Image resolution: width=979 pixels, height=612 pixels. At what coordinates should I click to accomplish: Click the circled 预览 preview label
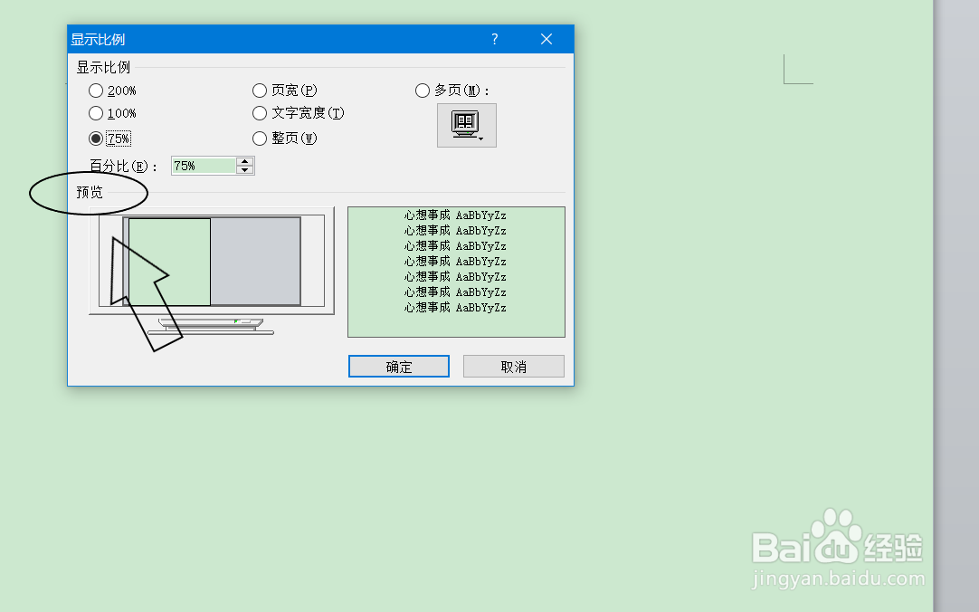tap(88, 192)
